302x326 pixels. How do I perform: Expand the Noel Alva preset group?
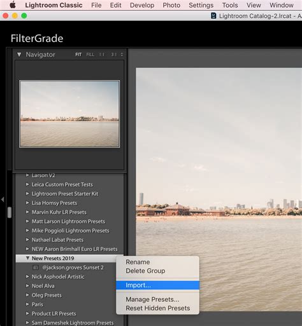(27, 286)
